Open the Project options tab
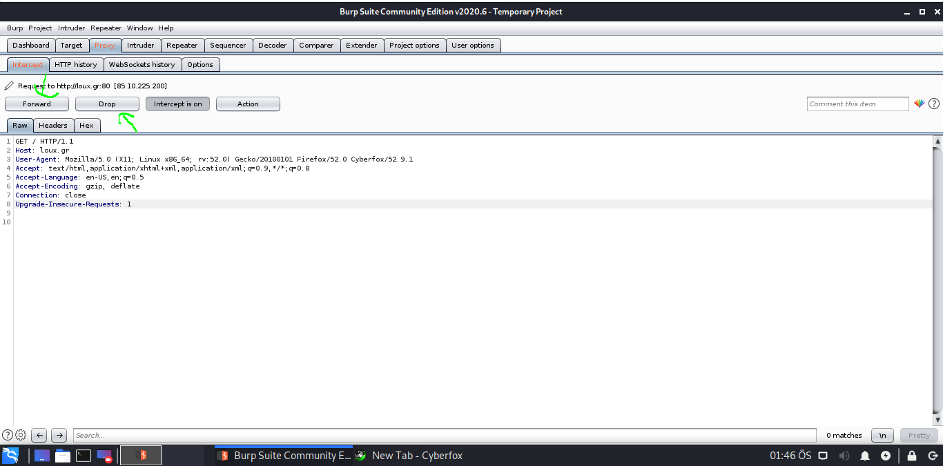Image resolution: width=943 pixels, height=466 pixels. coord(414,46)
